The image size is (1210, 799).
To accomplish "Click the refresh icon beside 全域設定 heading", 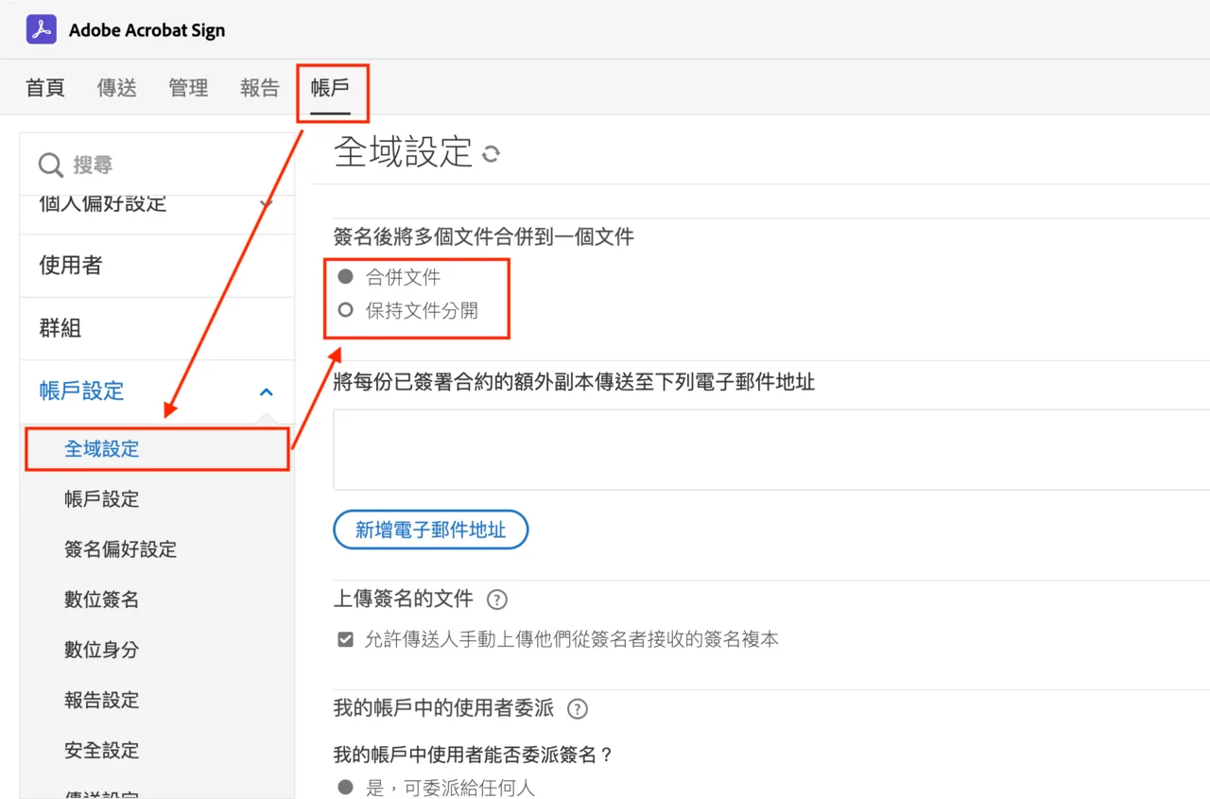I will 491,153.
